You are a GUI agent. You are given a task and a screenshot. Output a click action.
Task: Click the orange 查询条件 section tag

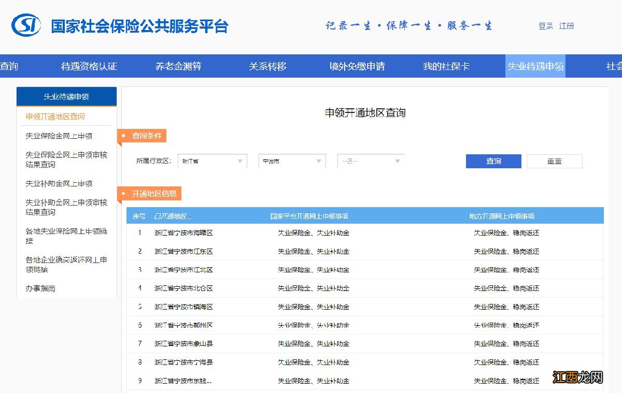149,136
